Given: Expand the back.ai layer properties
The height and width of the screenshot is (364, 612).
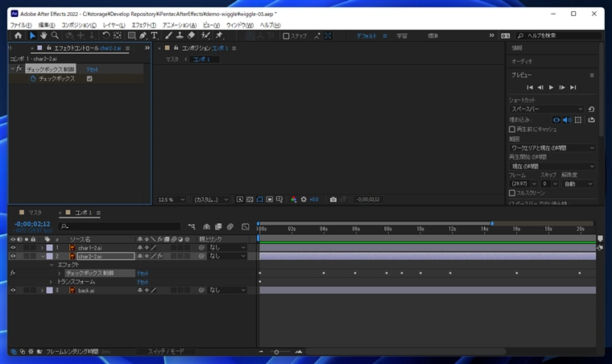Looking at the screenshot, I should point(42,290).
